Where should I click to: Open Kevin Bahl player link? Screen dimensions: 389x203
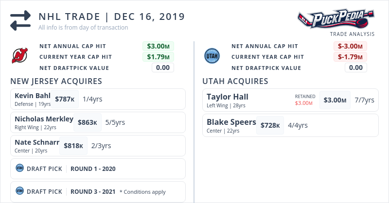(33, 96)
